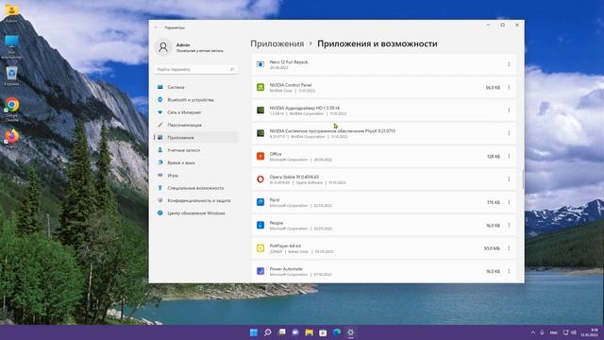Open Центр обновления Windows
The image size is (604, 340).
coord(195,213)
